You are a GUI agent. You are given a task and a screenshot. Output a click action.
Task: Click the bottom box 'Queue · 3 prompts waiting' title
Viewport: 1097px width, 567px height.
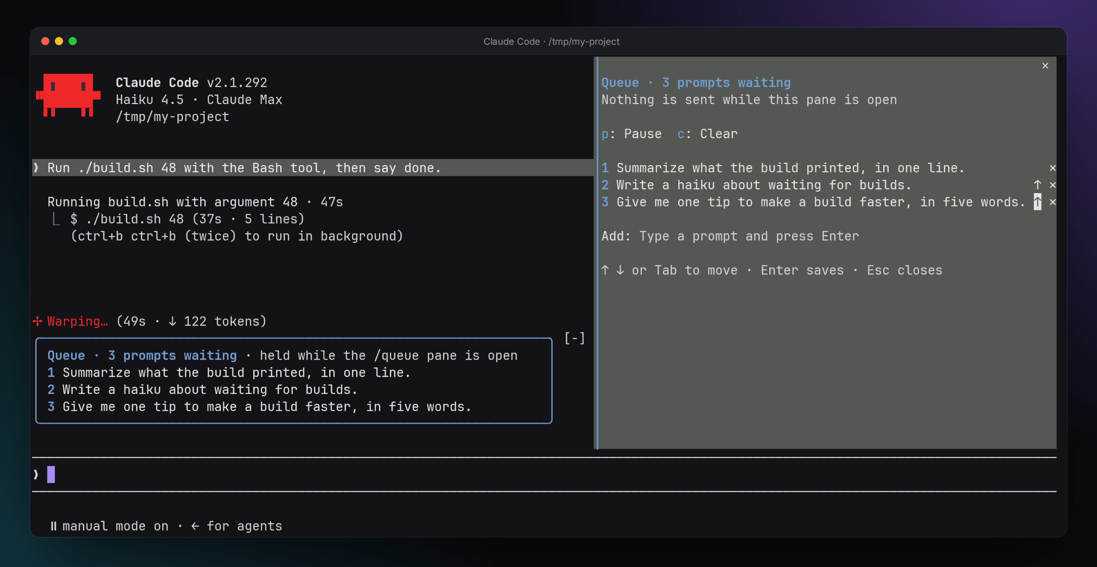point(142,356)
